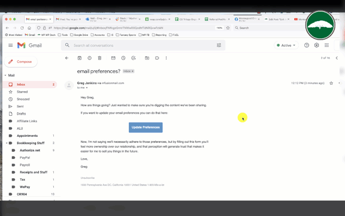The width and height of the screenshot is (345, 216).
Task: Mark the email as unread
Action: [x=113, y=58]
